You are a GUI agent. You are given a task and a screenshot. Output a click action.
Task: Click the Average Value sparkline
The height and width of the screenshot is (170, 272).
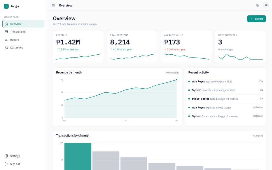coord(186,57)
